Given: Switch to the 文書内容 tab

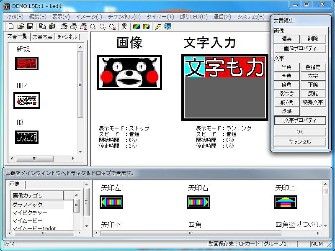Looking at the screenshot, I should pyautogui.click(x=43, y=37).
